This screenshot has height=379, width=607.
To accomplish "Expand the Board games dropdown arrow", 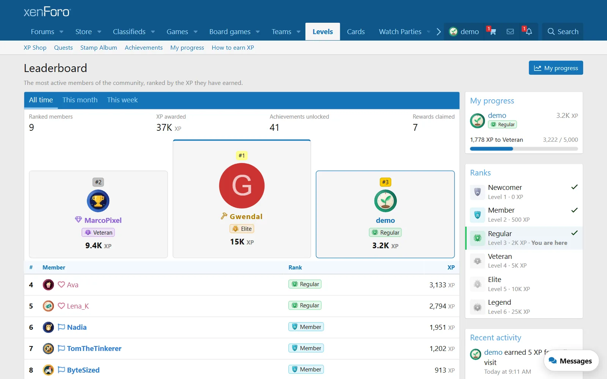I will click(258, 32).
